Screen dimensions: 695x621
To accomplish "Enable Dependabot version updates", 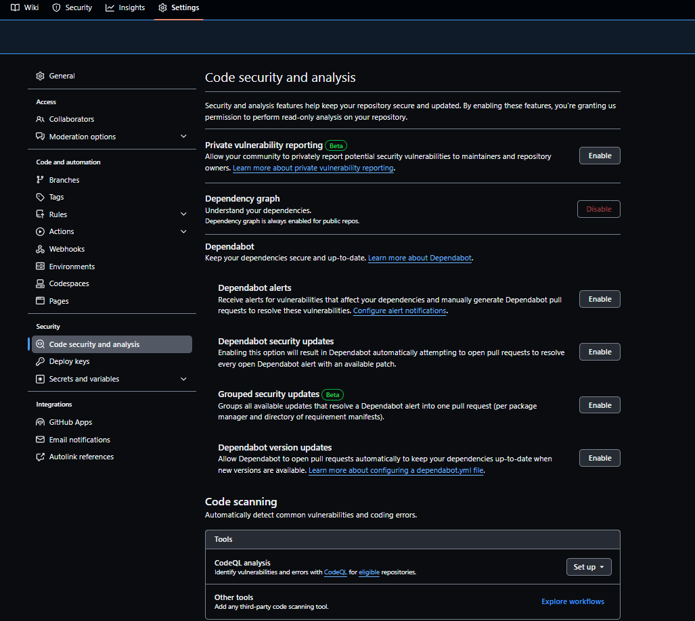I will point(599,458).
